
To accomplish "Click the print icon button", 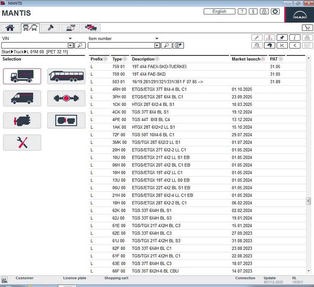I will pyautogui.click(x=307, y=37).
